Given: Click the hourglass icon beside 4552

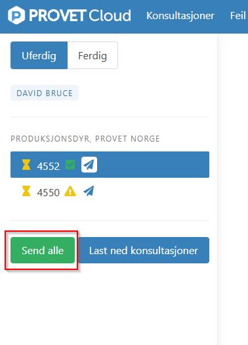Looking at the screenshot, I should 26,165.
